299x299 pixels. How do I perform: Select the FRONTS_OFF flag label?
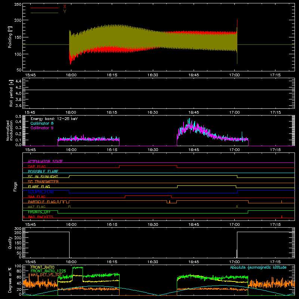[x=39, y=212]
